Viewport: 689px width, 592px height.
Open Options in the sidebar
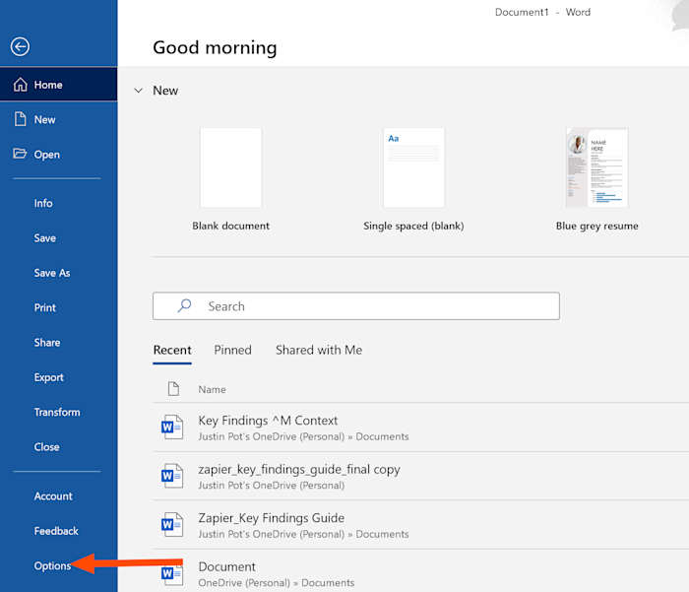[52, 565]
